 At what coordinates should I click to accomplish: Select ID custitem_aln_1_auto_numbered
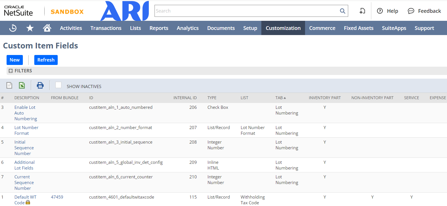click(x=121, y=107)
